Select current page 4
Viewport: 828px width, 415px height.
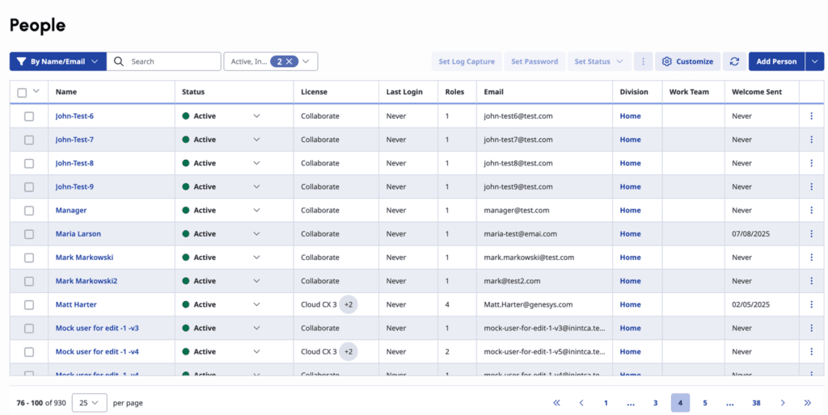click(x=680, y=403)
